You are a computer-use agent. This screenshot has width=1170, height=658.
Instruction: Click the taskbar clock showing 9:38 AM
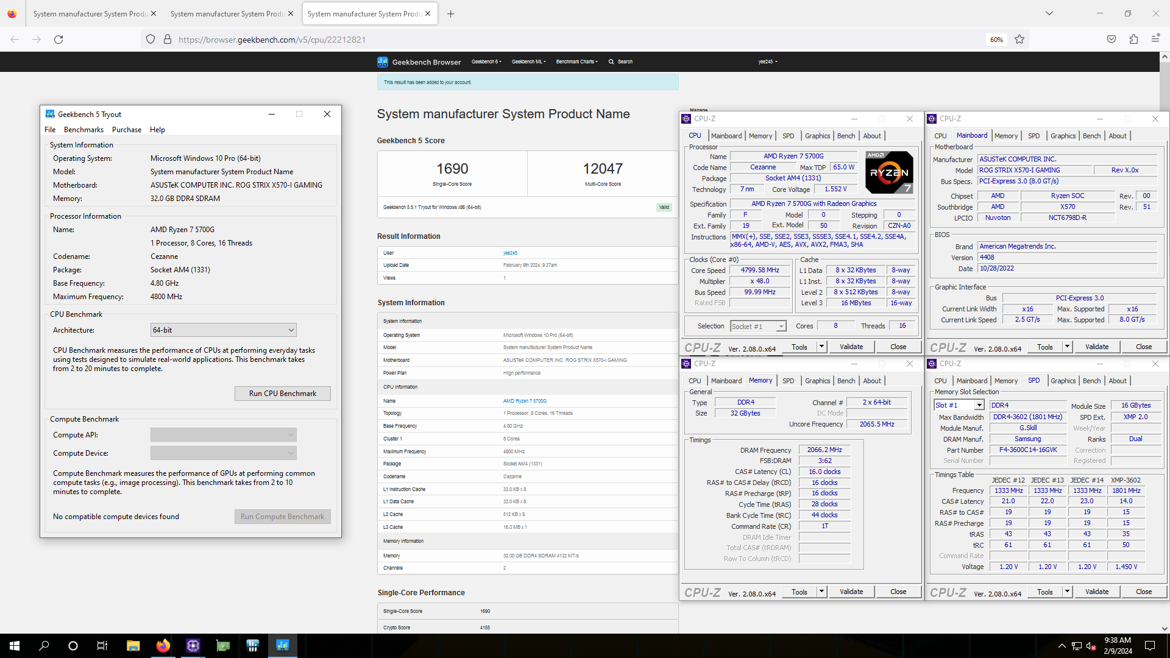click(1118, 646)
